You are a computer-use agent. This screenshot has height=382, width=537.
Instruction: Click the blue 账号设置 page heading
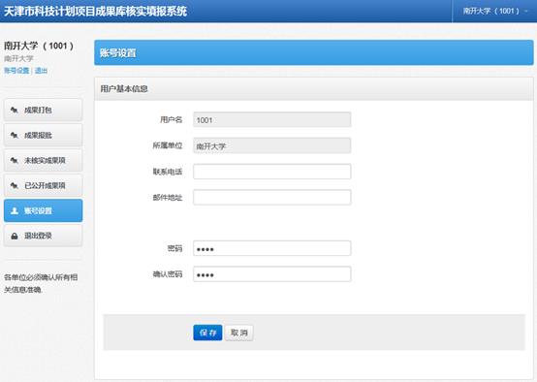click(x=314, y=52)
